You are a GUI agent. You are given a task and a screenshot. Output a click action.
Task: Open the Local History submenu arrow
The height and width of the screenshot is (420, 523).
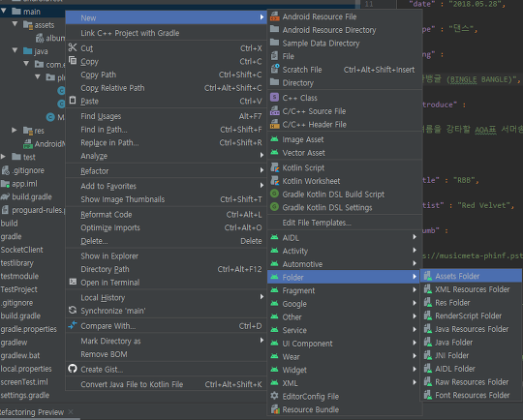(x=261, y=297)
